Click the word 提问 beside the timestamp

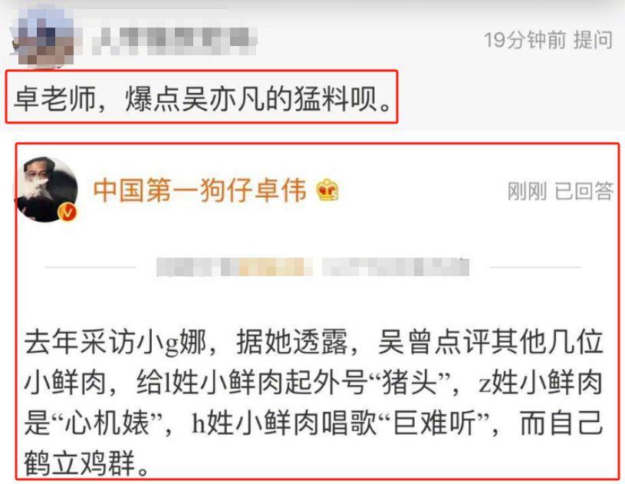click(x=593, y=40)
